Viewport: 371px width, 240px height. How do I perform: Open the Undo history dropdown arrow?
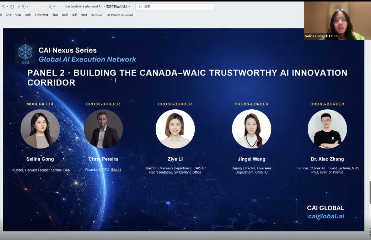coord(7,7)
